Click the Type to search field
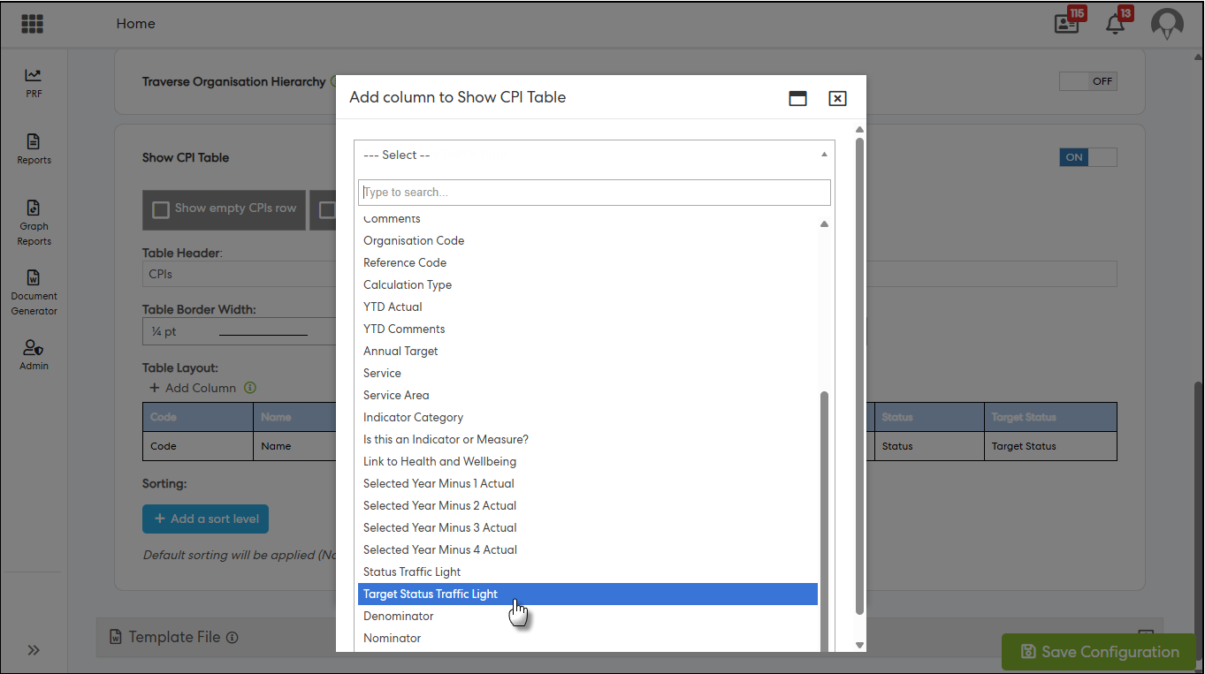 593,193
